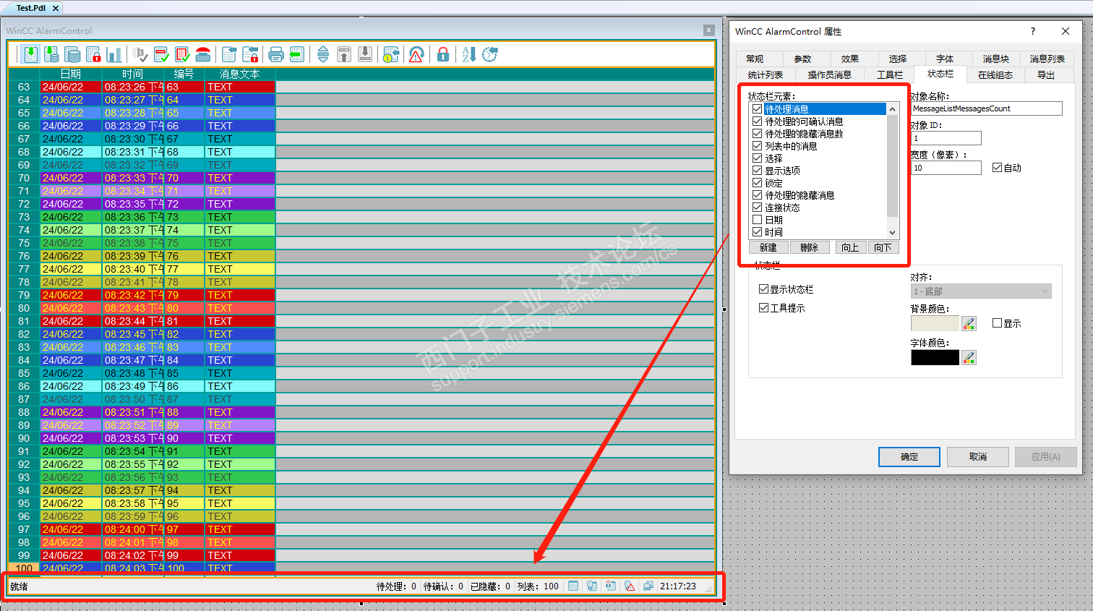This screenshot has height=611, width=1093.
Task: Jump to last message with down-arrow icon
Action: (x=365, y=54)
